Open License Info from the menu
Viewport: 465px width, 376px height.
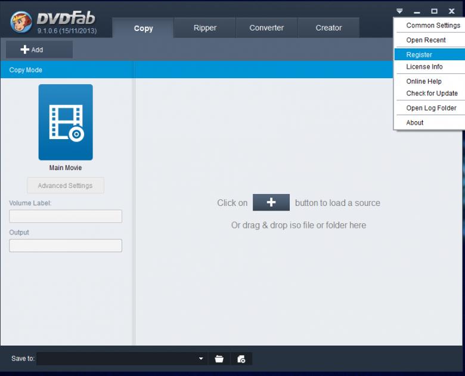(x=430, y=66)
